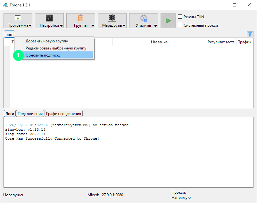Click the Core Has Successfully Connected log line
The width and height of the screenshot is (257, 203).
(52, 139)
